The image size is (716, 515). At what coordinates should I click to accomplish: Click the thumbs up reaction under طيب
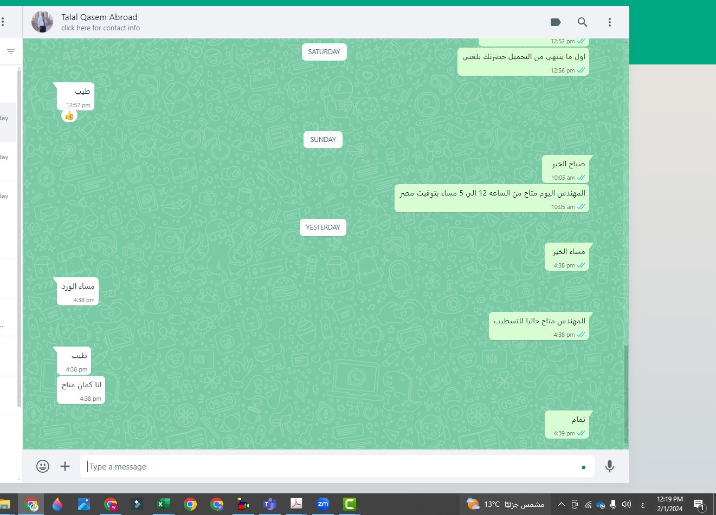click(69, 115)
